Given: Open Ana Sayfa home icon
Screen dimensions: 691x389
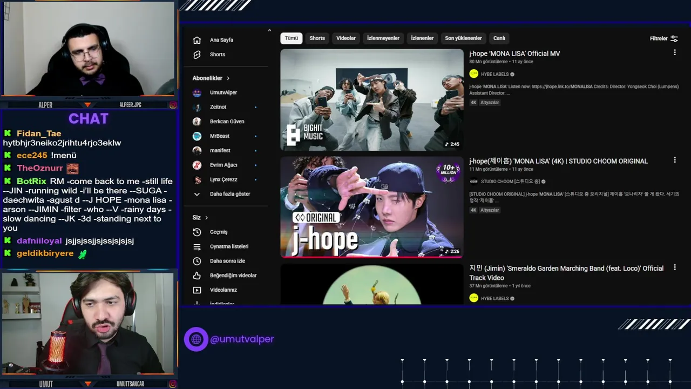Looking at the screenshot, I should (x=197, y=40).
